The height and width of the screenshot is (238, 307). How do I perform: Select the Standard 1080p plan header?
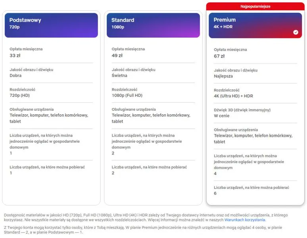pyautogui.click(x=153, y=25)
